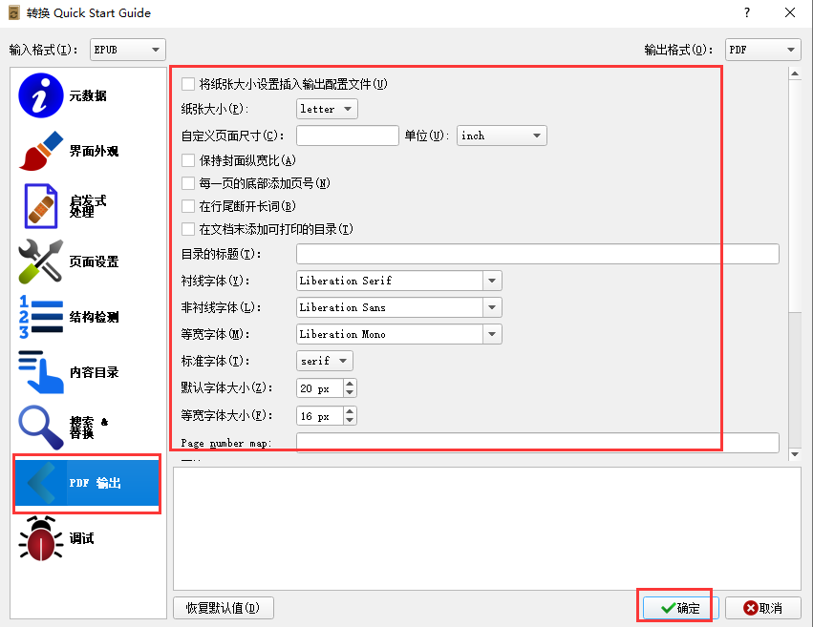Viewport: 813px width, 627px height.
Task: Select the 内容目录 (Table of Contents) panel
Action: (x=86, y=372)
